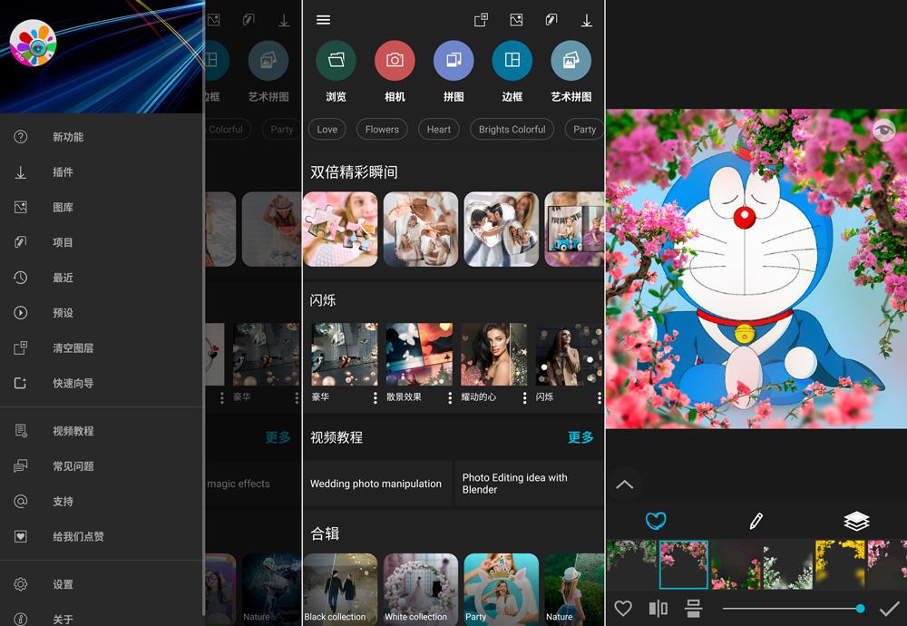Open the 散景效果 bokeh effect thumbnail
Screen dimensions: 907x626
tap(419, 354)
